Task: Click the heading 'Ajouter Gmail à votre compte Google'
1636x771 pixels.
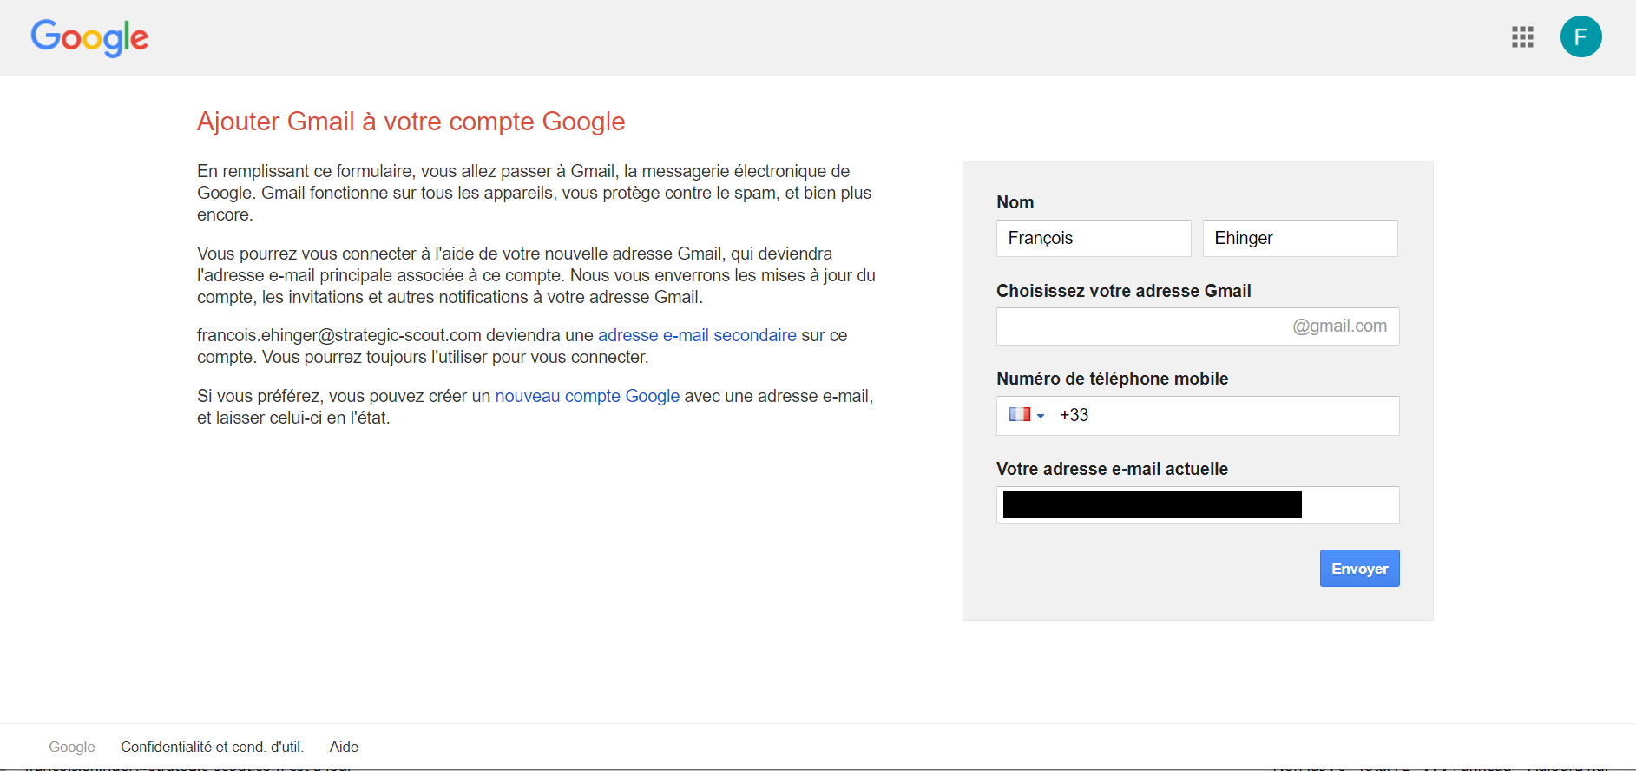Action: pos(411,122)
